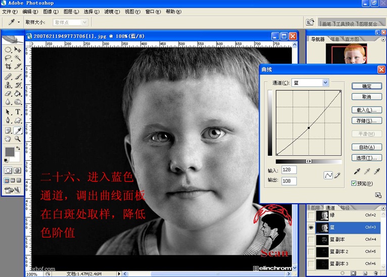Show the 蓝 副本 3 channel visibility box
This screenshot has width=387, height=277.
click(311, 264)
